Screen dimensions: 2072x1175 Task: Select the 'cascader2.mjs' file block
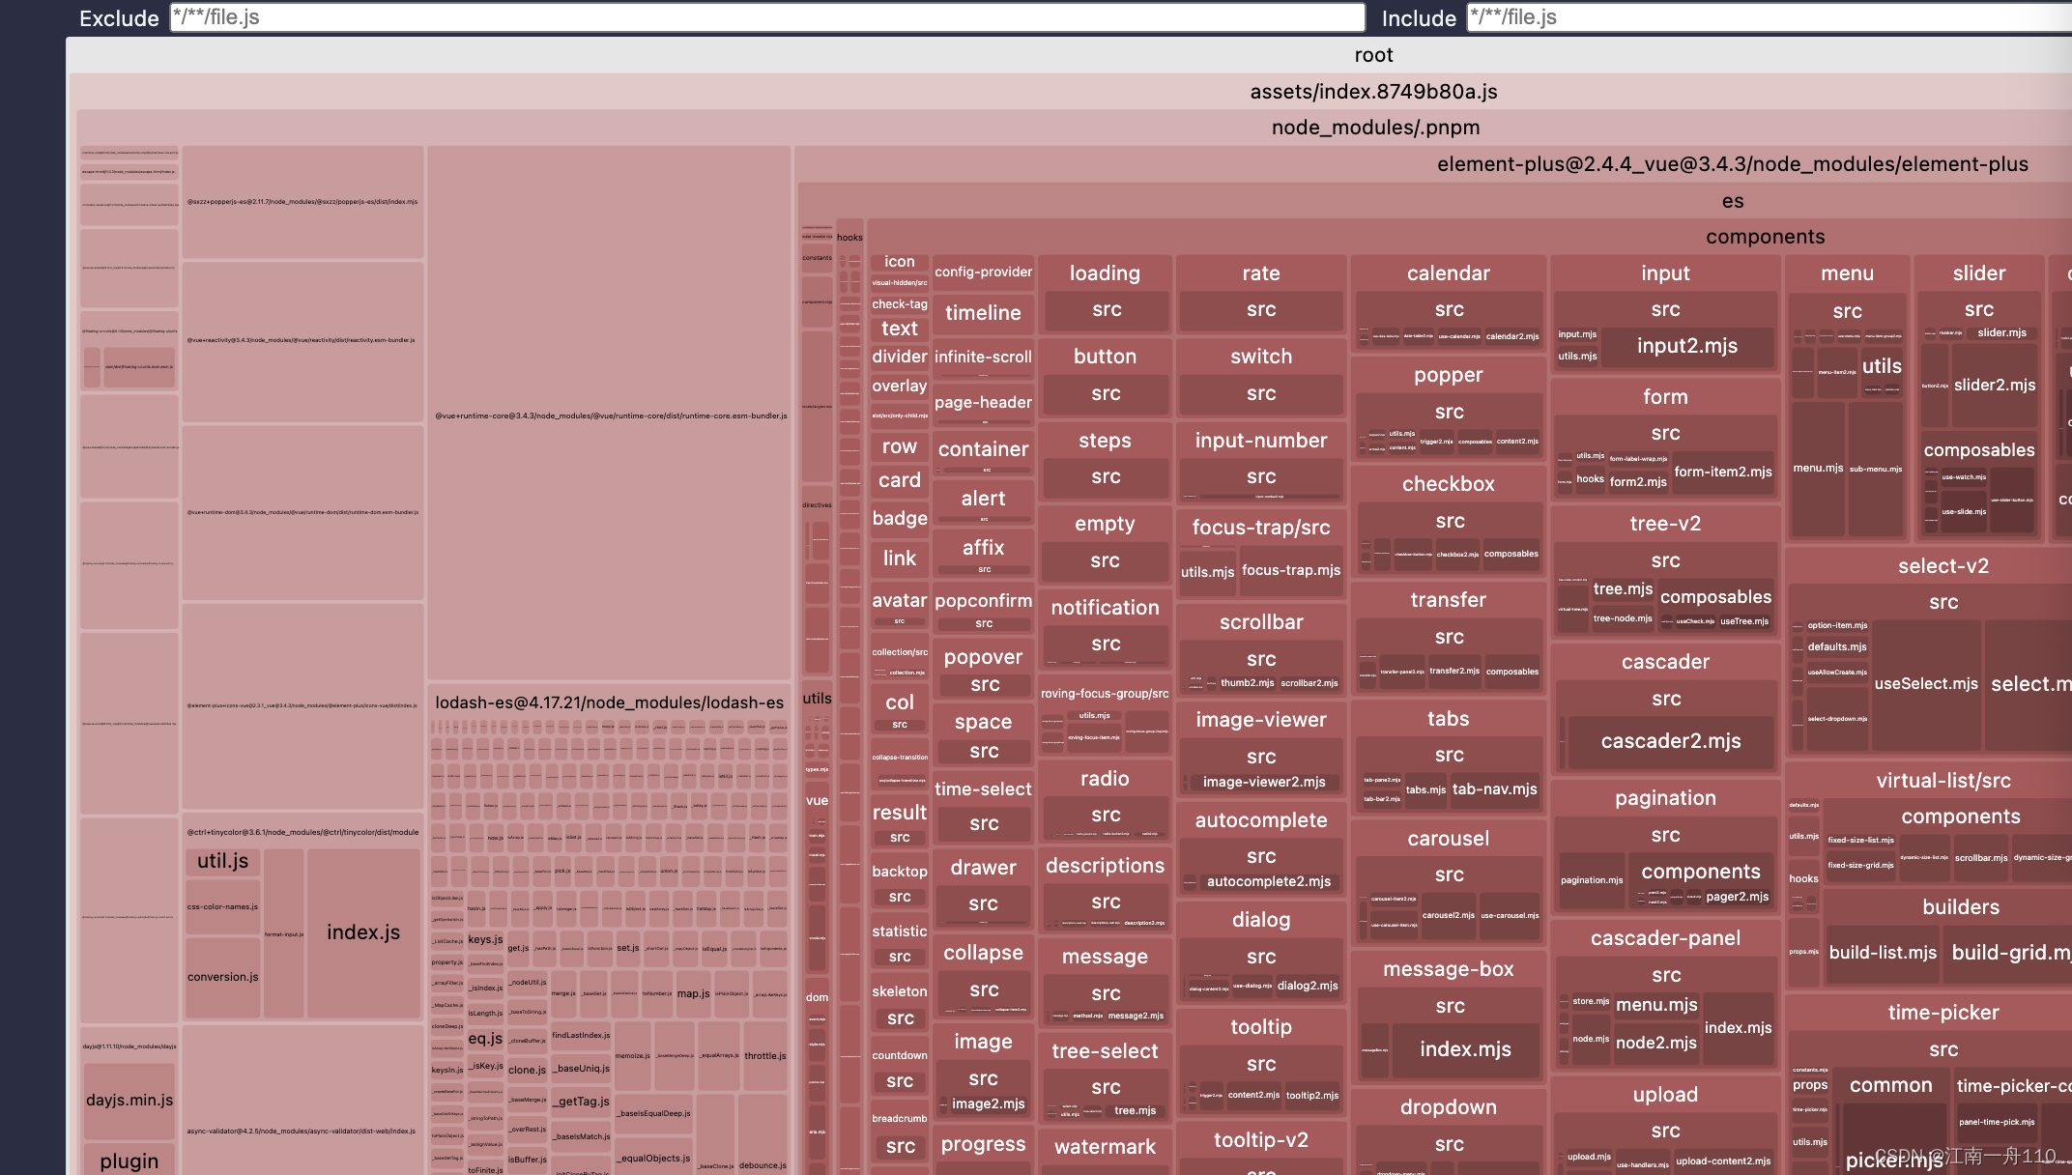pyautogui.click(x=1671, y=741)
